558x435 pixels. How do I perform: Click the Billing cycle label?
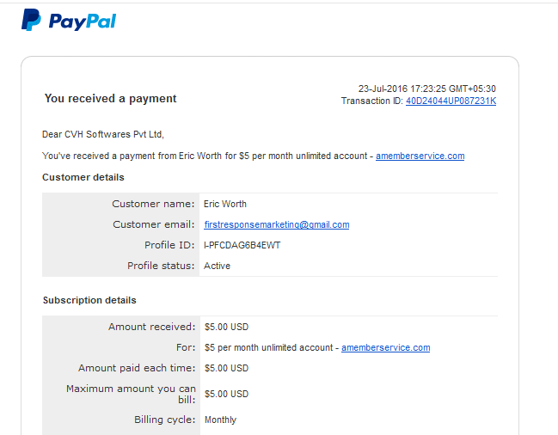click(165, 420)
